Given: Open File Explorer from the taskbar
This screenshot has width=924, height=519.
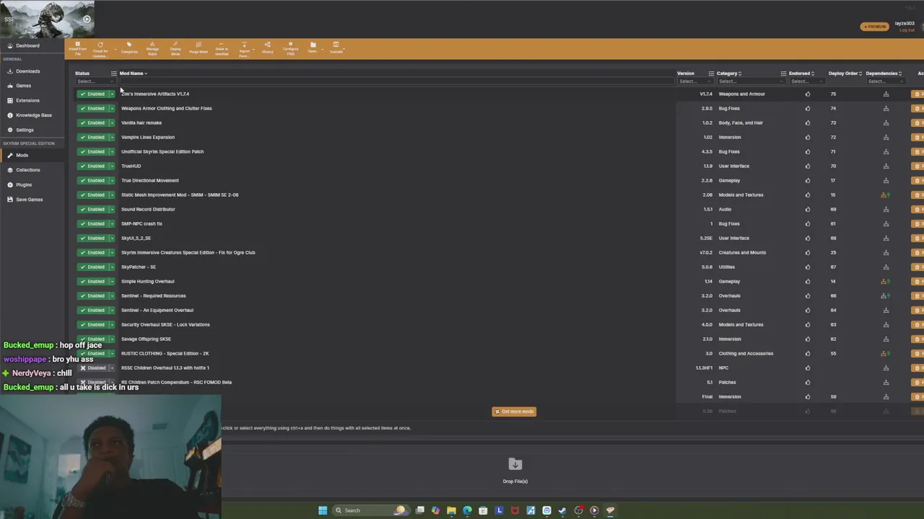Looking at the screenshot, I should click(x=451, y=510).
